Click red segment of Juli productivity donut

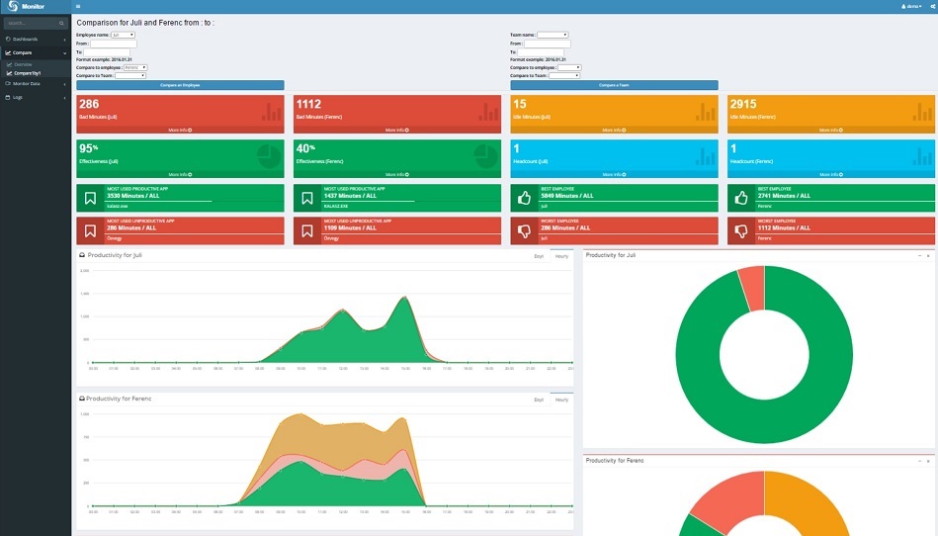753,289
